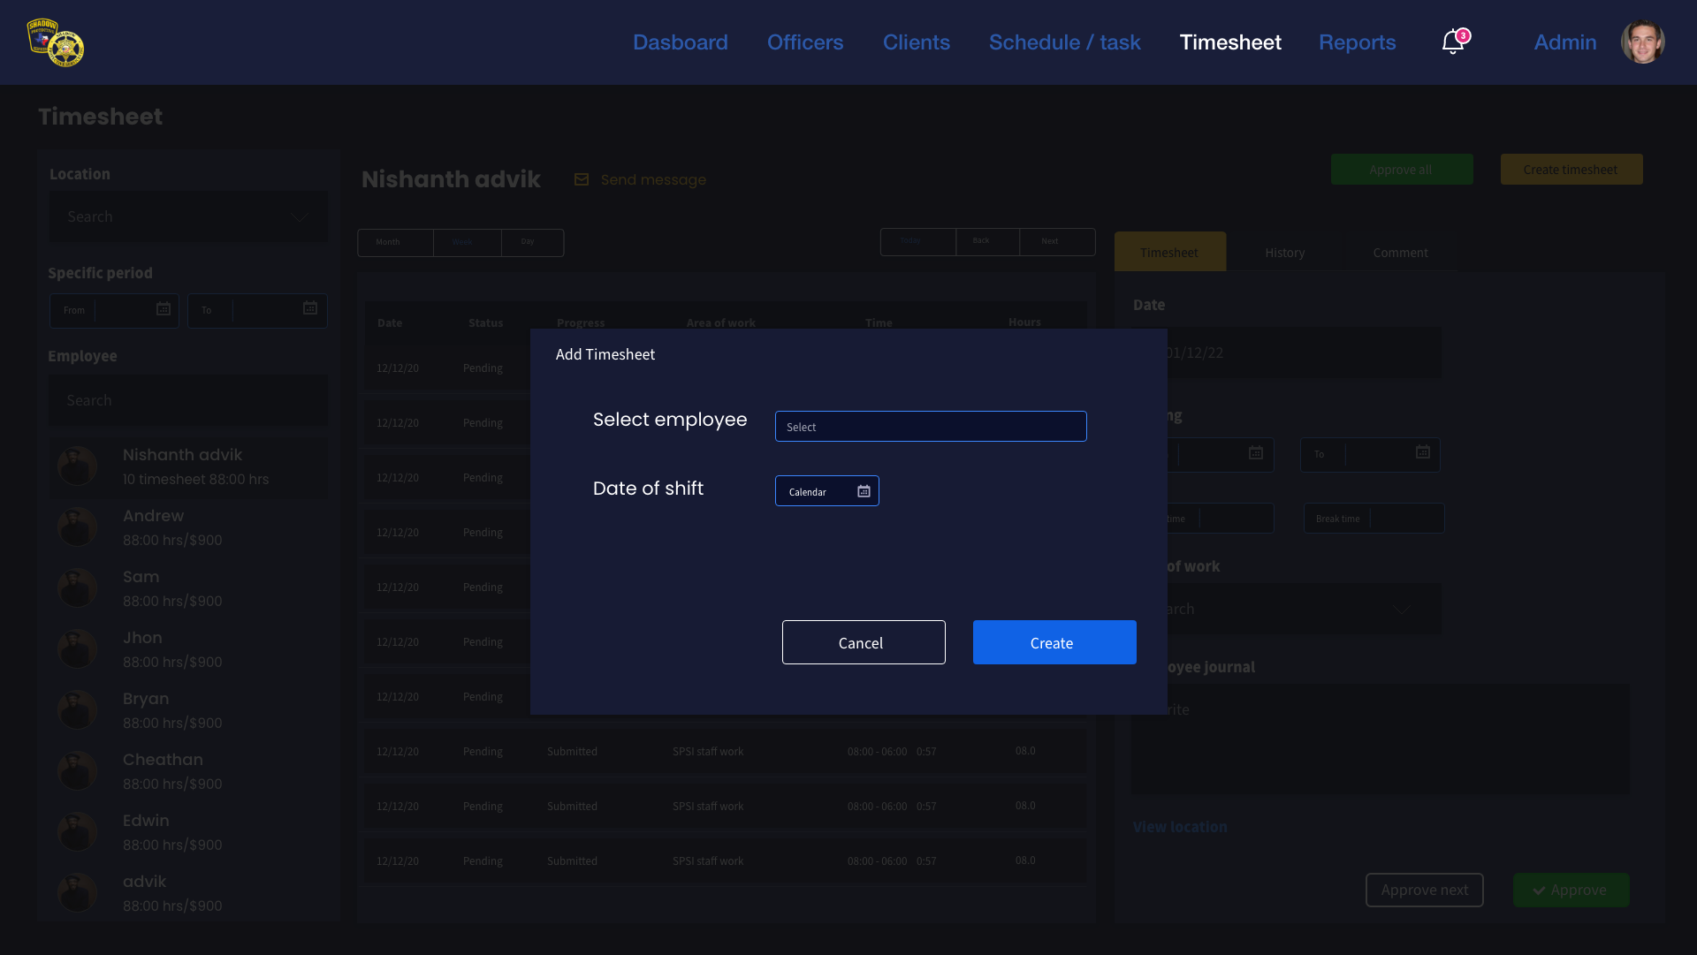Click calendar icon in right panel To field
Viewport: 1697px width, 955px height.
coord(1422,452)
